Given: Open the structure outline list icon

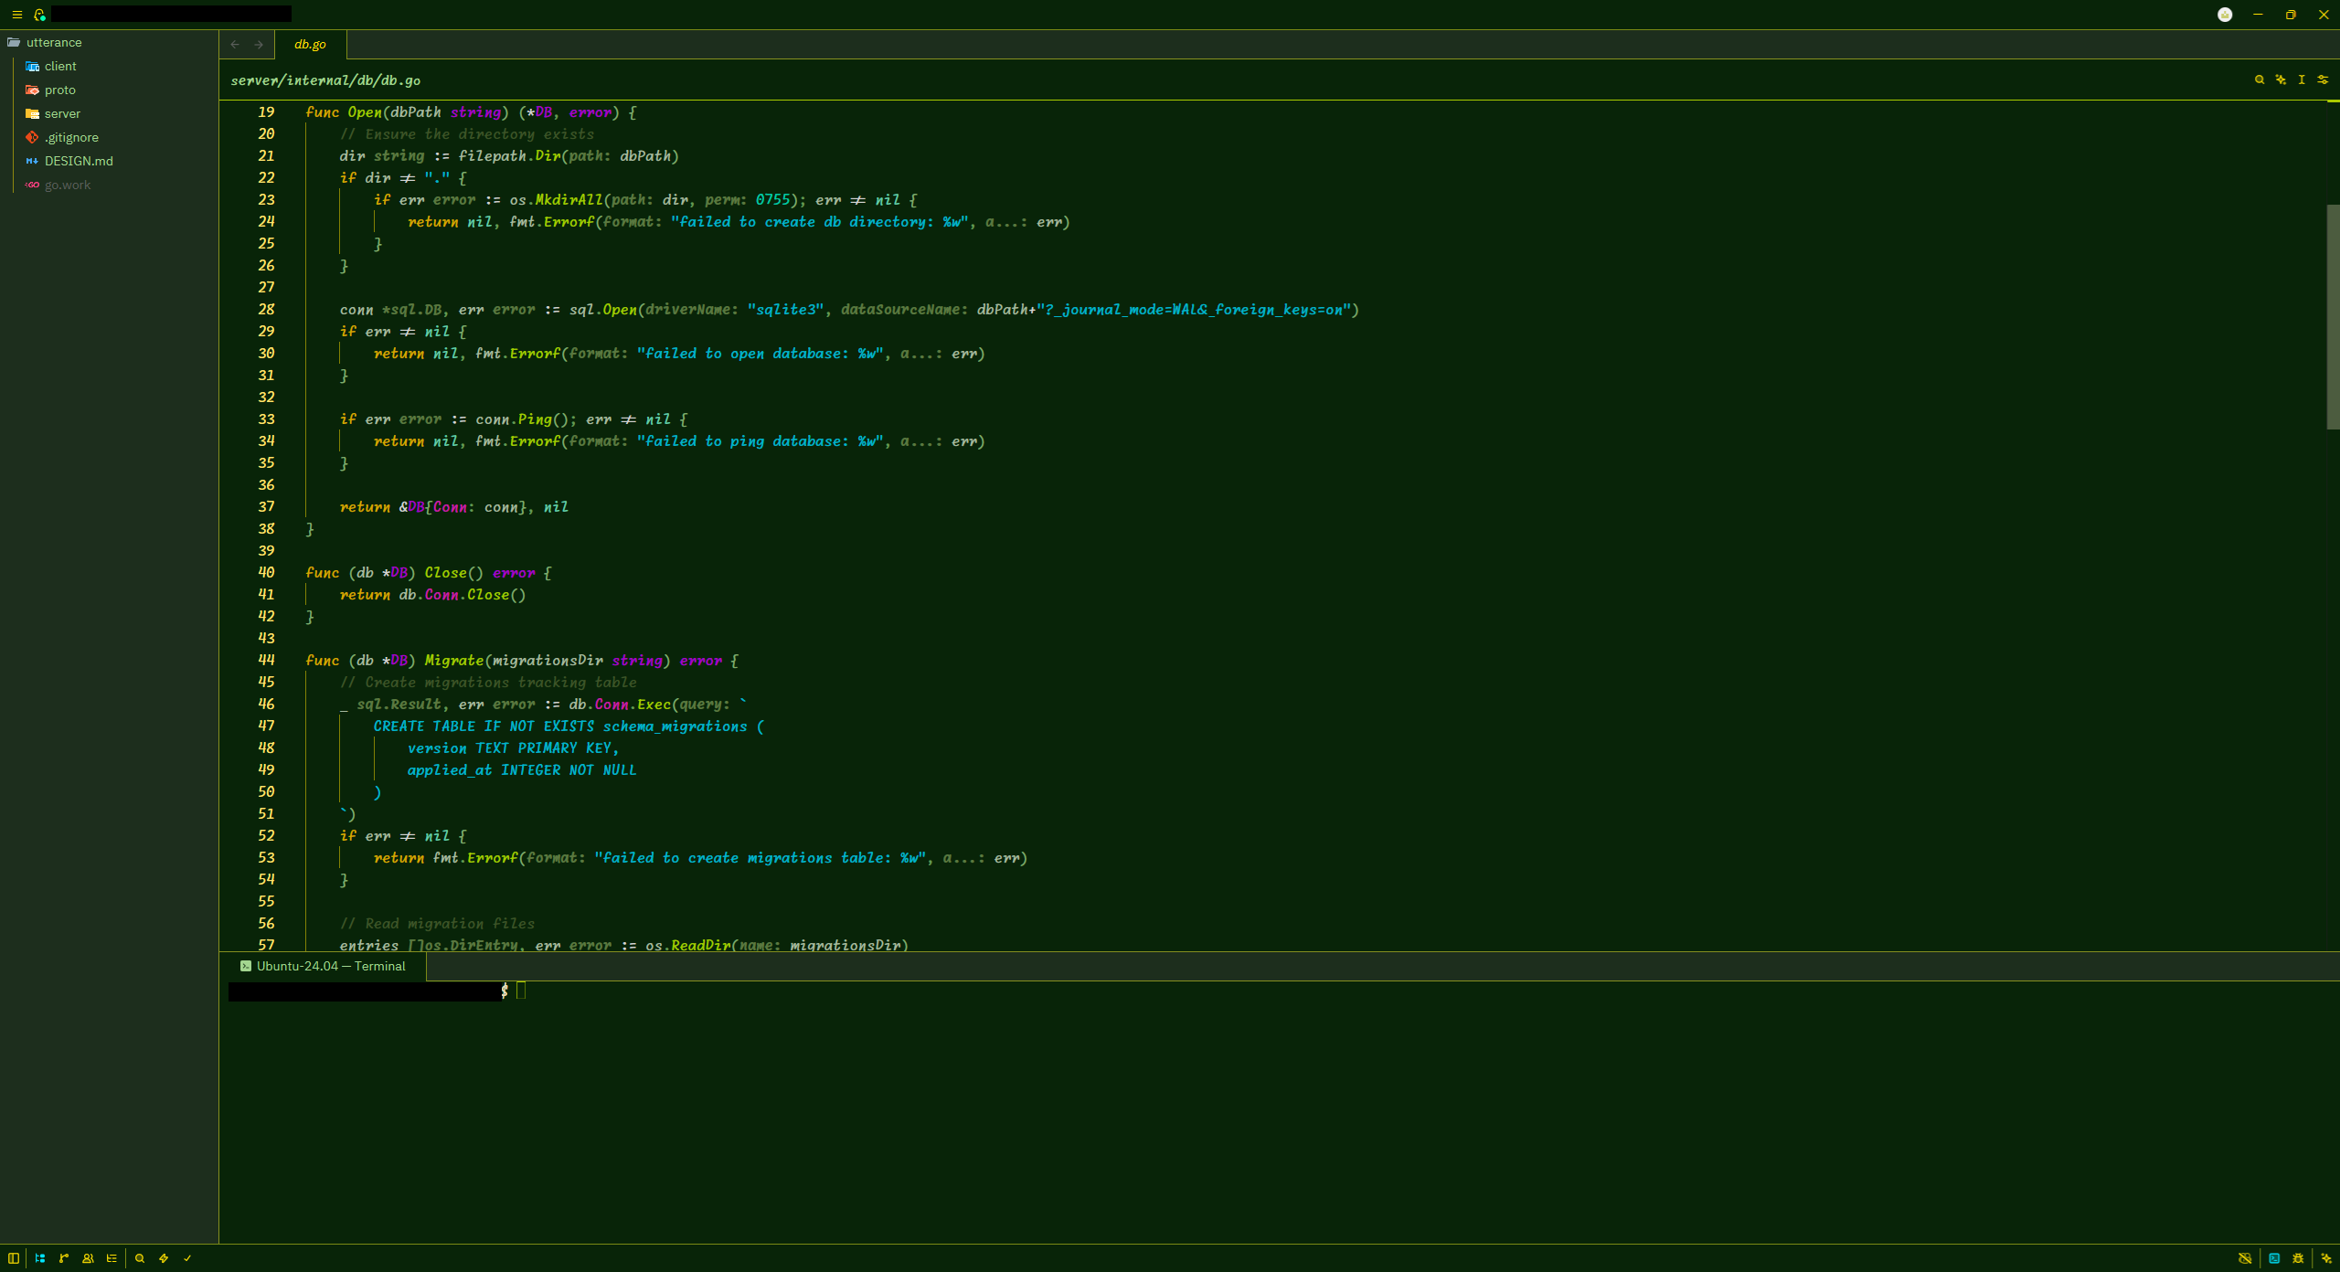Looking at the screenshot, I should (112, 1258).
